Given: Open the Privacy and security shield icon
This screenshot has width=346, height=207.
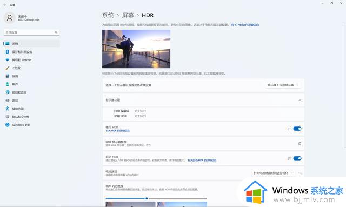Looking at the screenshot, I should [8, 117].
